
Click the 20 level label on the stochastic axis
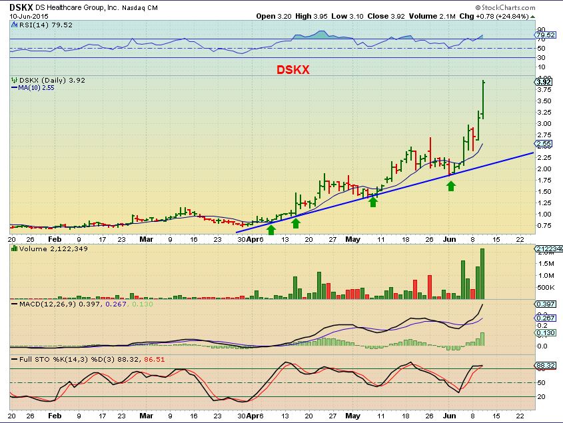pos(541,397)
